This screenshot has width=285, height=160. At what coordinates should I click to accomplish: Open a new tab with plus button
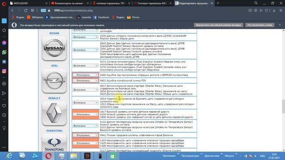click(218, 3)
